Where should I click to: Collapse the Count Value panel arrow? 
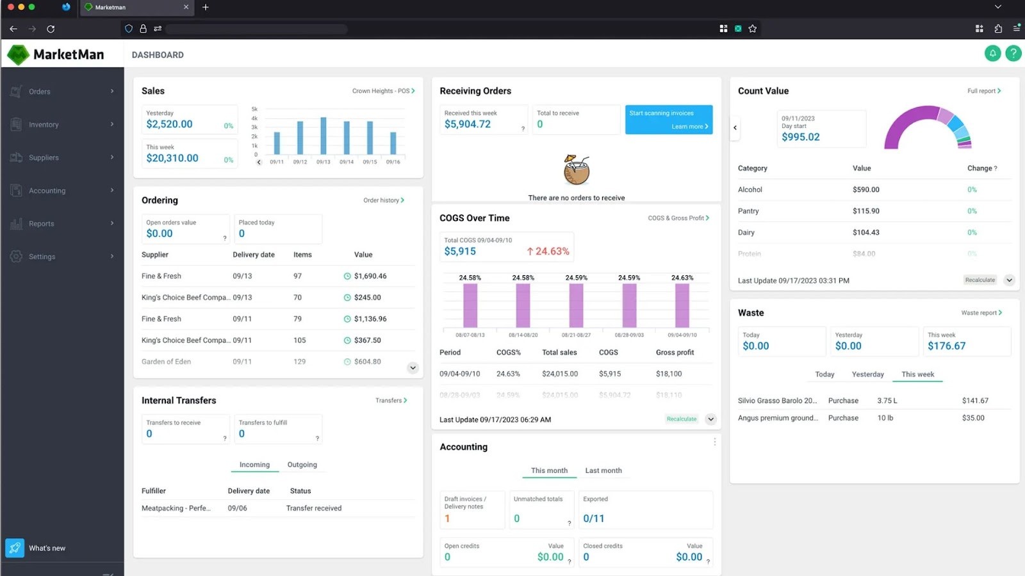coord(735,128)
